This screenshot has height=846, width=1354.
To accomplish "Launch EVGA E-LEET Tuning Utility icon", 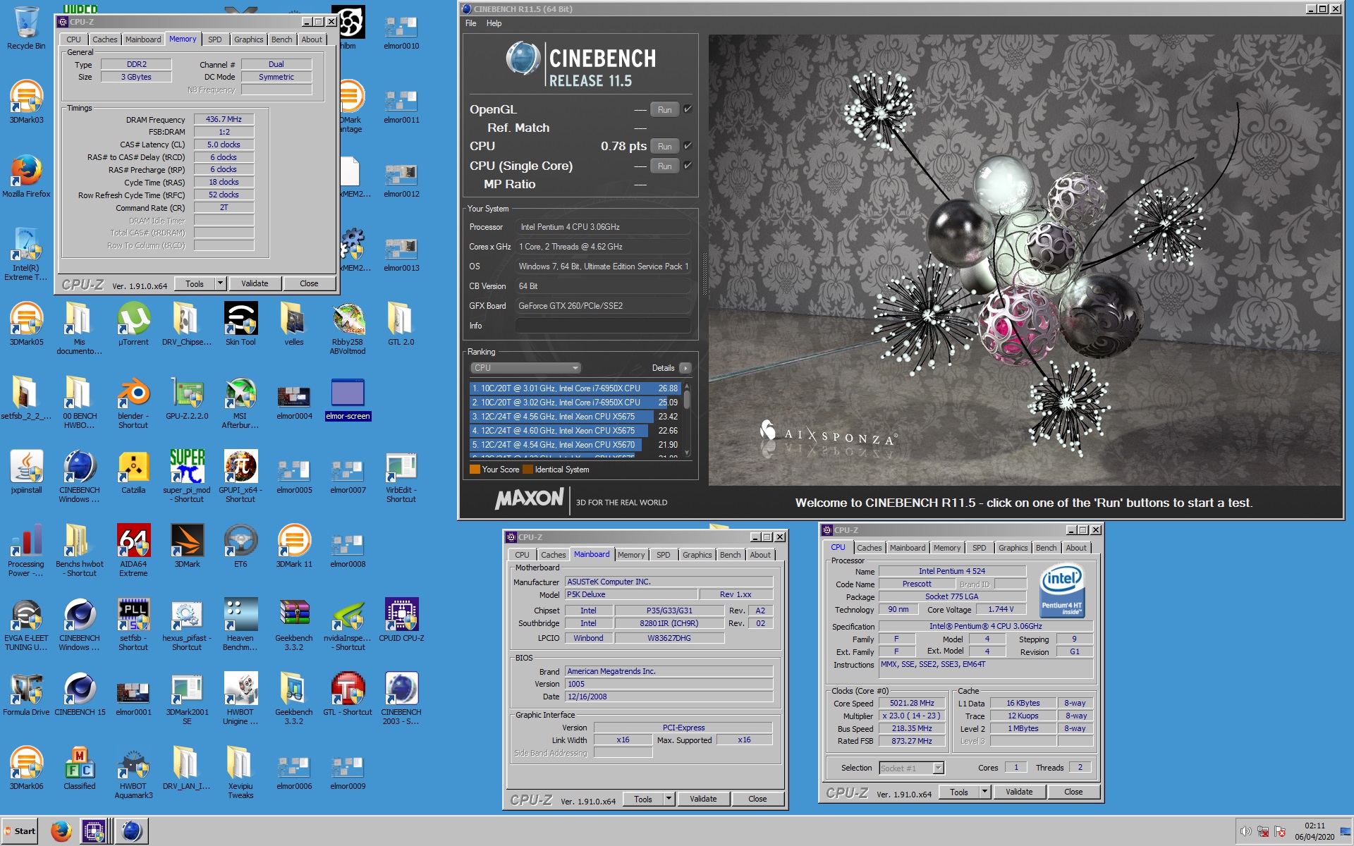I will coord(26,625).
